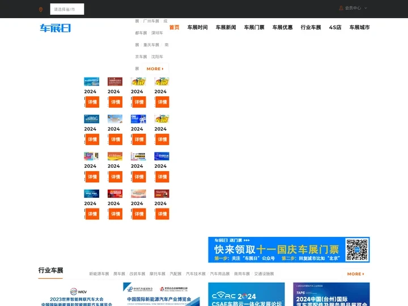Select the 行业车展 section heading tab

tap(51, 270)
